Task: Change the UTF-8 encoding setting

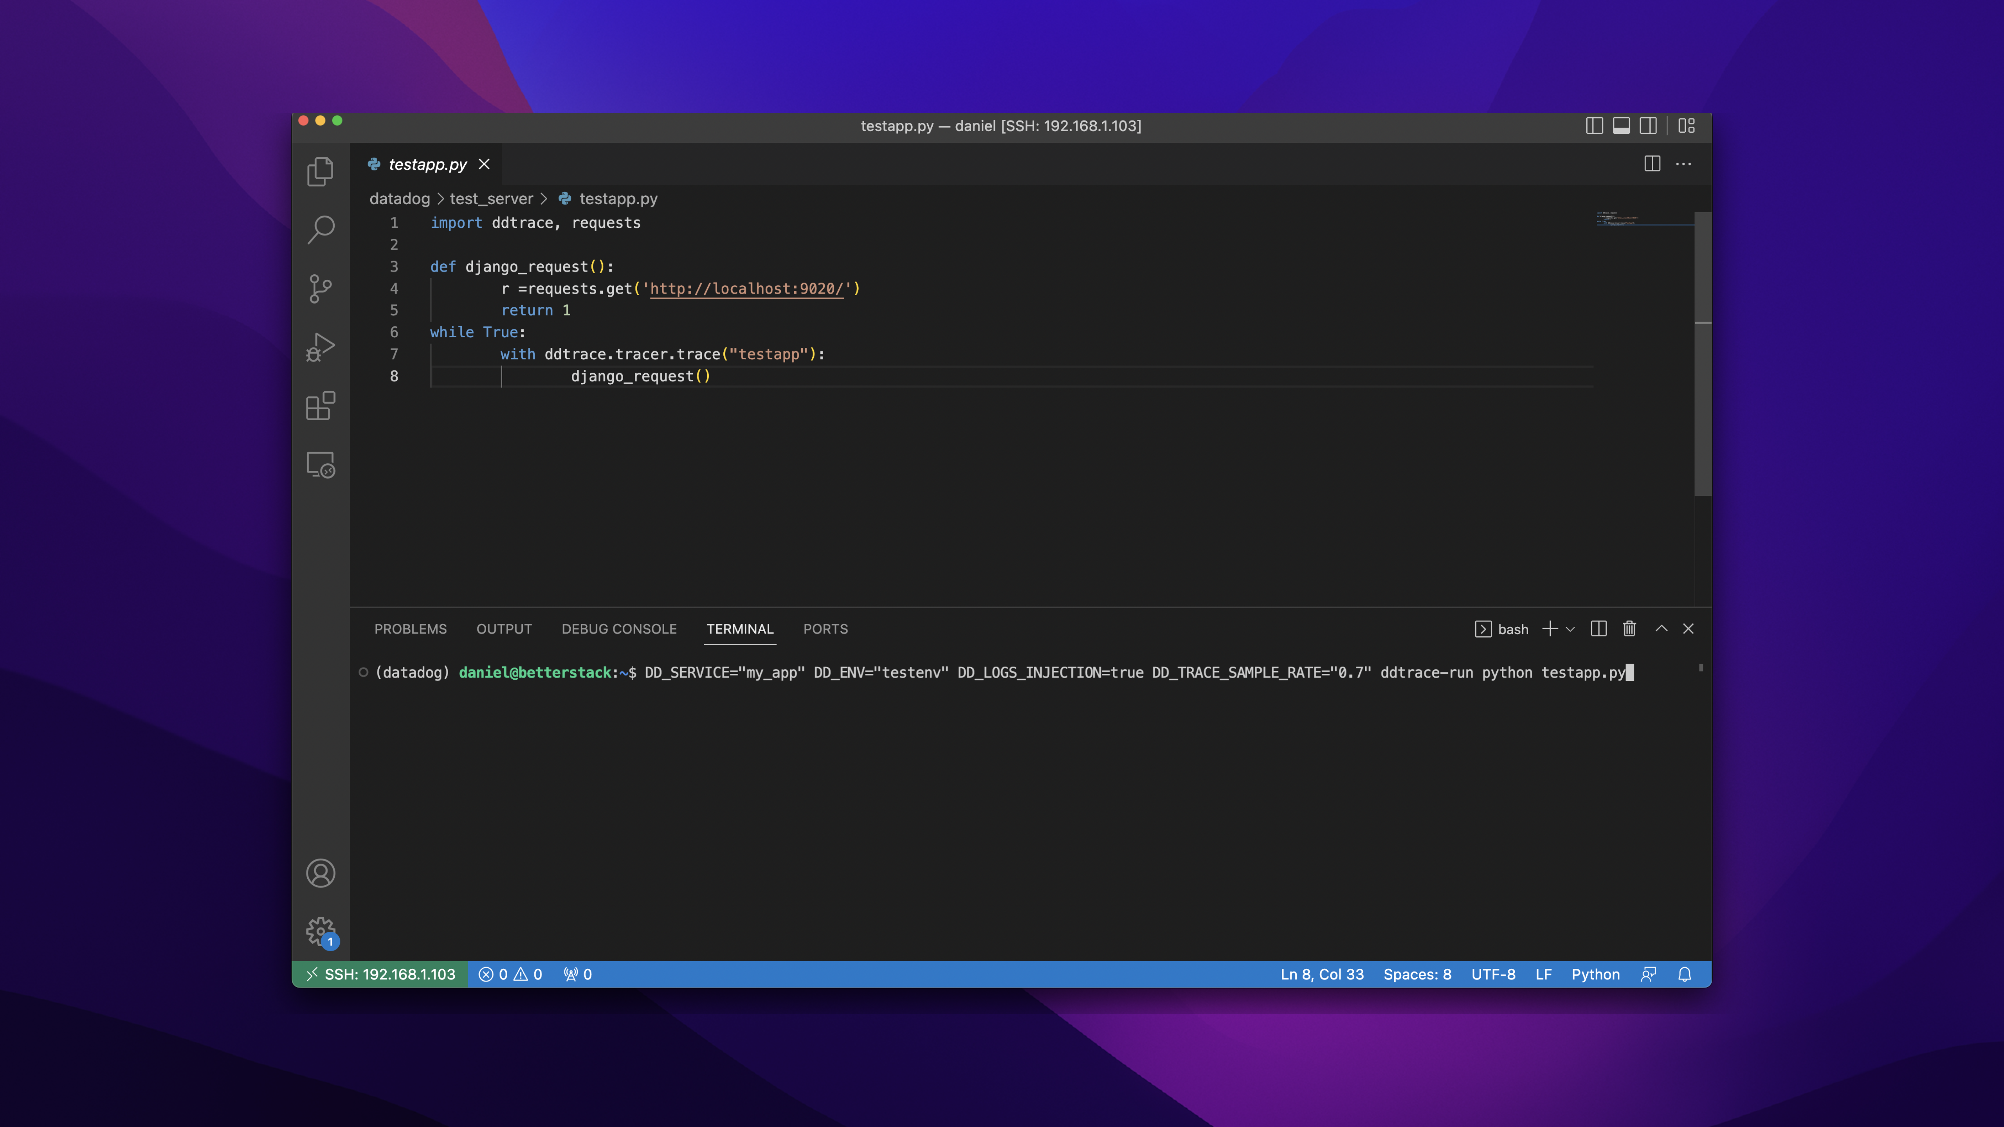Action: point(1493,974)
